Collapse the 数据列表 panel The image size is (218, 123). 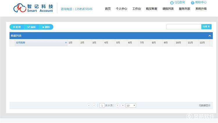click(x=210, y=36)
